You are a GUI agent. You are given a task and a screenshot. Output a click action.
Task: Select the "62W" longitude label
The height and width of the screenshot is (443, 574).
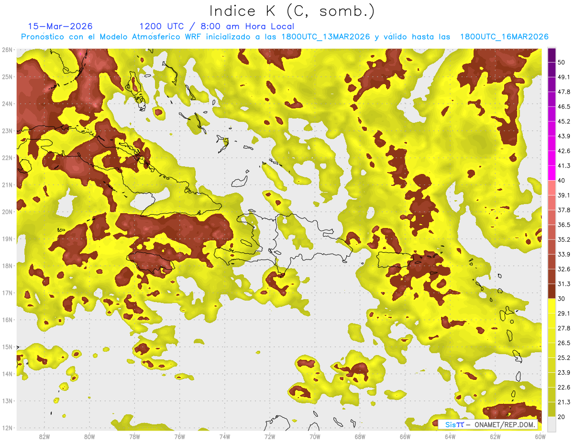495,436
